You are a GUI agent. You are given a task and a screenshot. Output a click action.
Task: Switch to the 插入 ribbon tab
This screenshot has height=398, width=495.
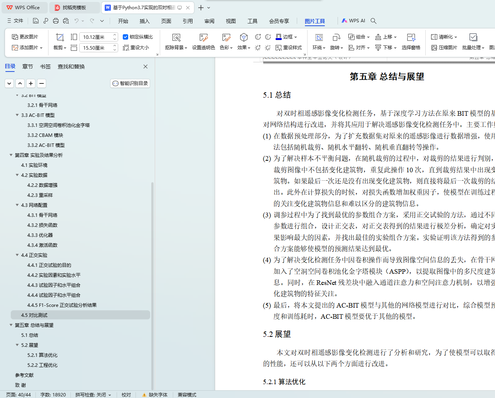point(145,21)
